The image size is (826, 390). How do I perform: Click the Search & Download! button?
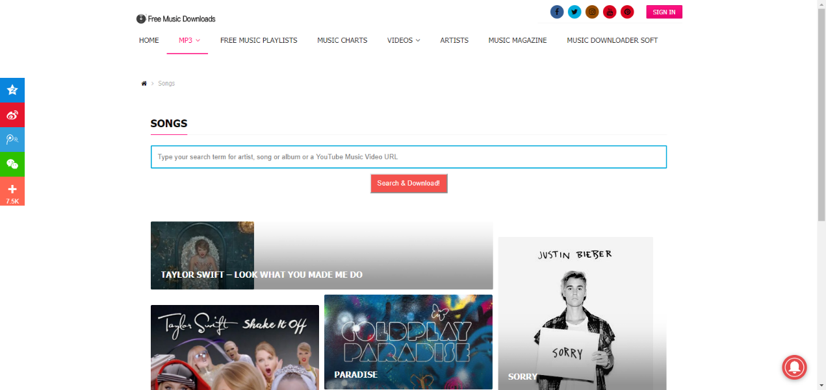409,183
